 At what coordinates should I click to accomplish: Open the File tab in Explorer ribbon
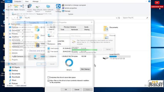click(8, 2)
